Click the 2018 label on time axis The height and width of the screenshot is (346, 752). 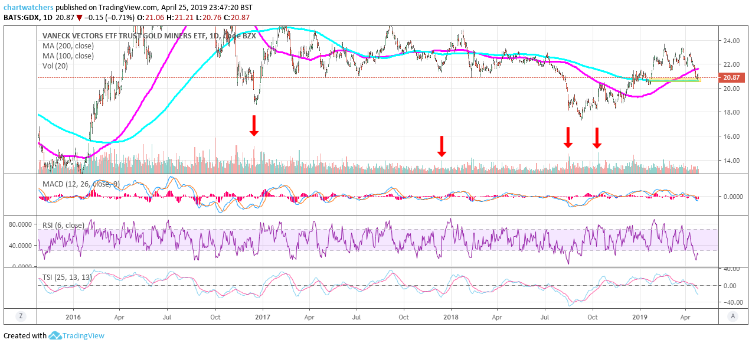452,316
